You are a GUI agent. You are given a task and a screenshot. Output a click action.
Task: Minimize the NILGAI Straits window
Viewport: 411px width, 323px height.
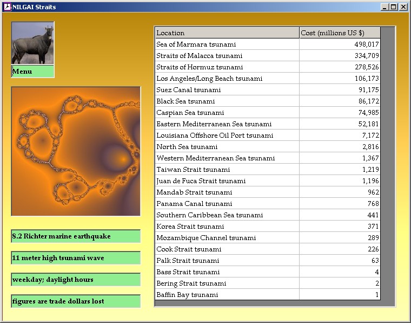click(385, 7)
